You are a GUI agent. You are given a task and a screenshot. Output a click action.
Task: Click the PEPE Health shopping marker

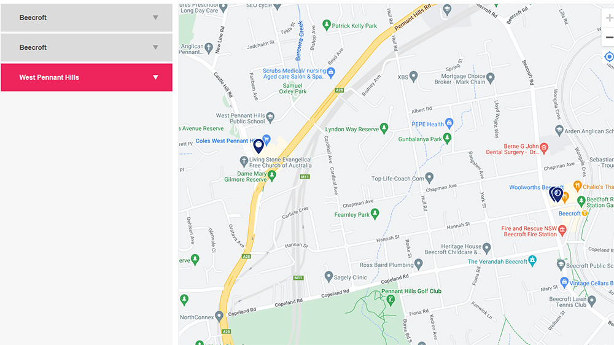(x=449, y=124)
